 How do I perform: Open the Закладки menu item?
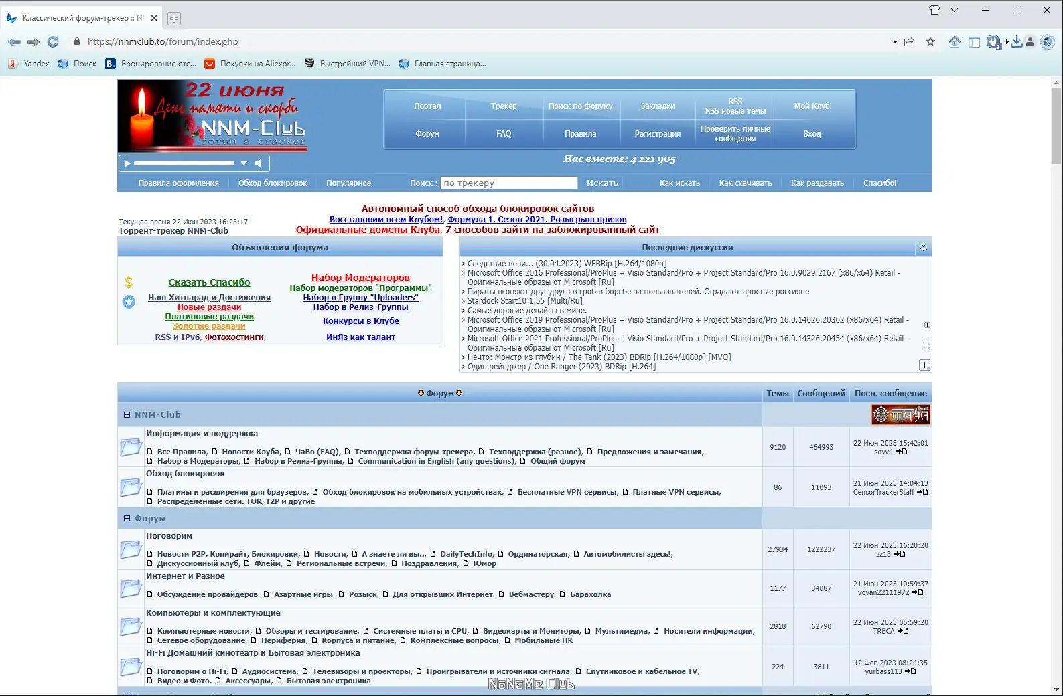click(658, 106)
